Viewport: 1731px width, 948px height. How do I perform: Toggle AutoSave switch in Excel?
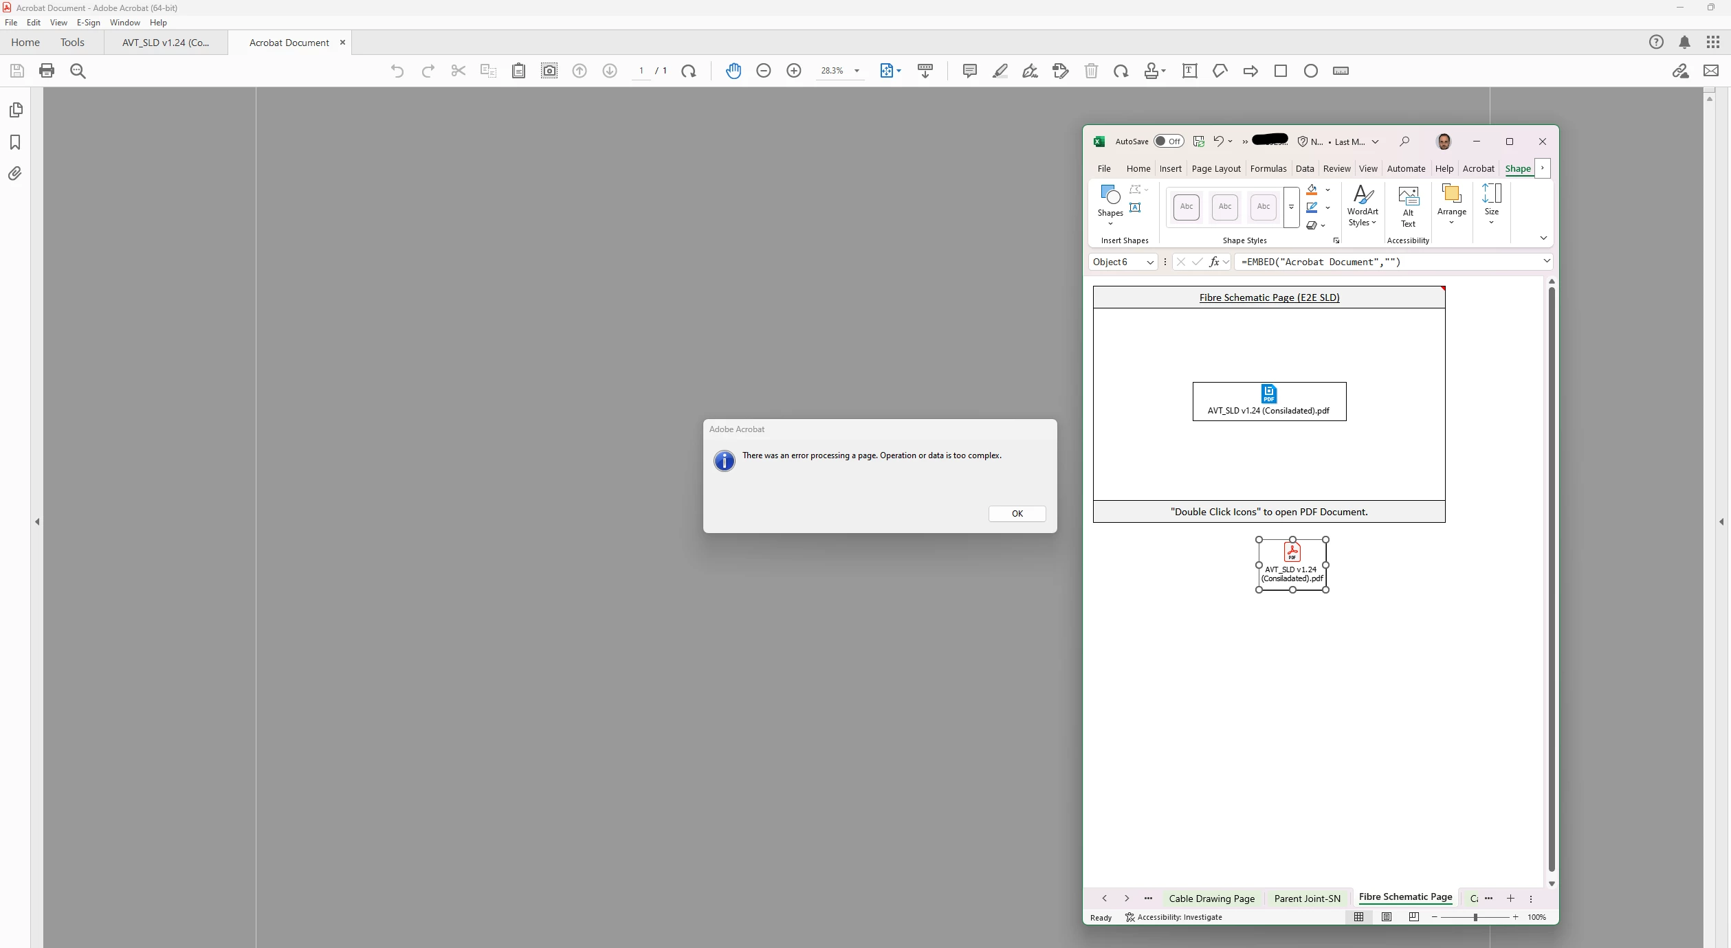click(1168, 142)
